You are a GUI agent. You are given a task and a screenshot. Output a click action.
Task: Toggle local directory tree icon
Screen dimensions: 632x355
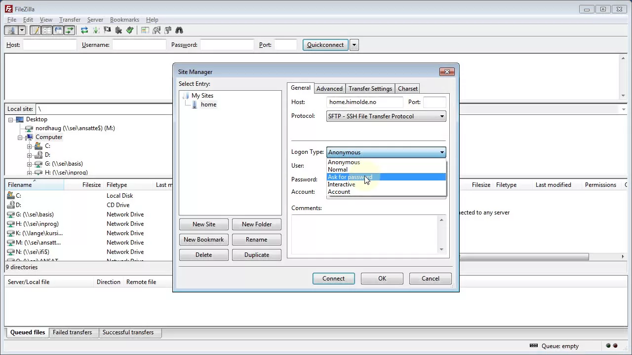46,30
